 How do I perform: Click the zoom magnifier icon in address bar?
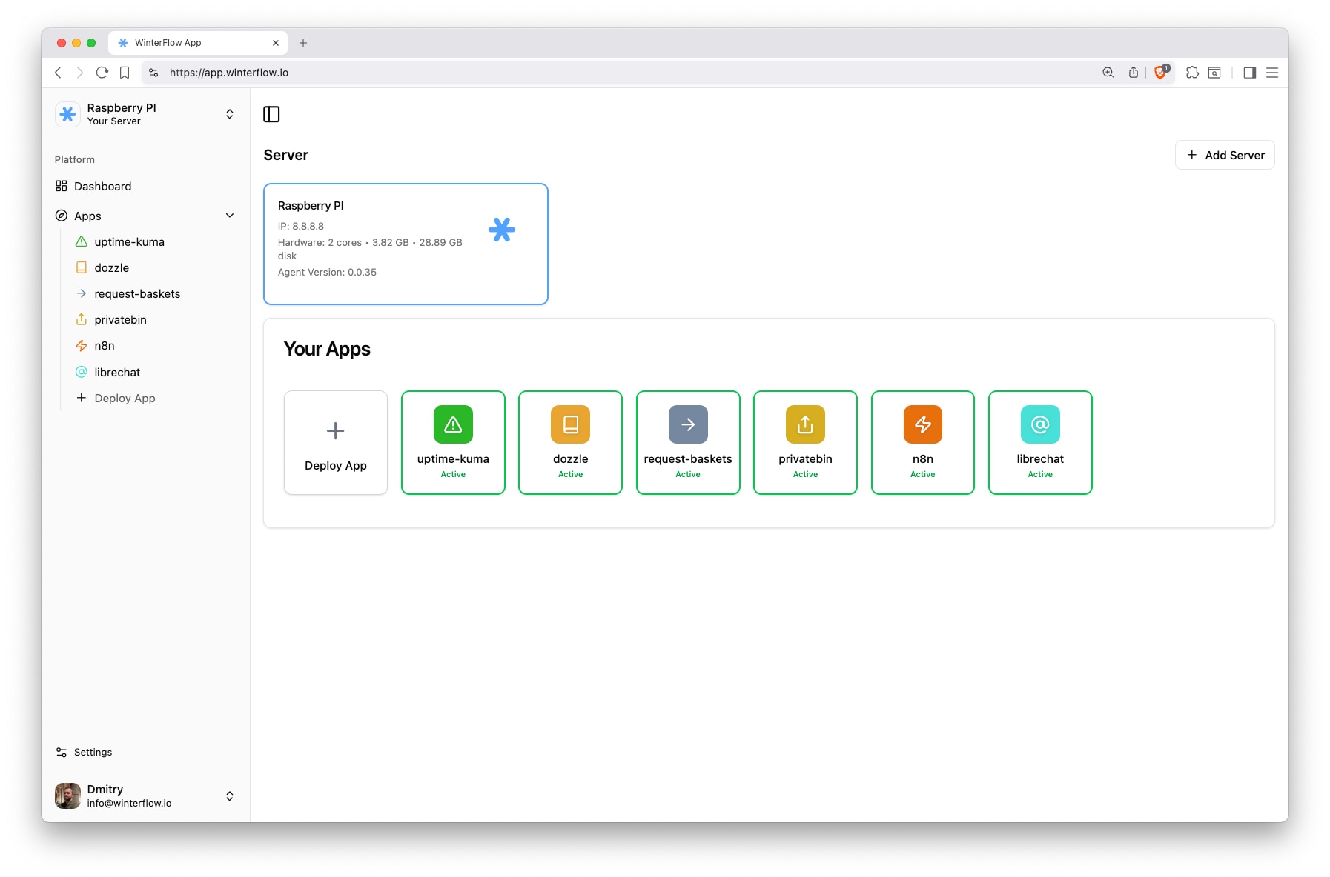click(1108, 73)
